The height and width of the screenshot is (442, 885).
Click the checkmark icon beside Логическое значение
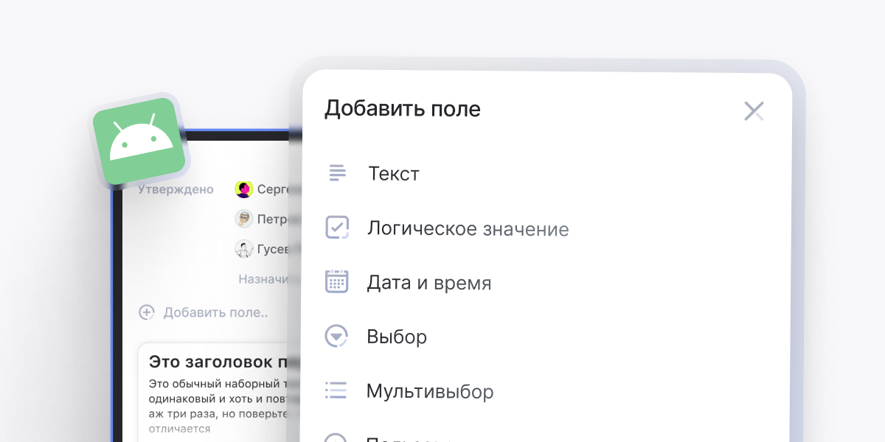336,228
